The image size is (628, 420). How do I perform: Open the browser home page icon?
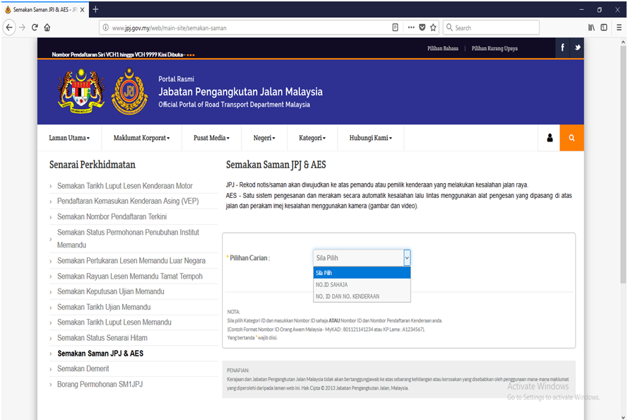(47, 28)
